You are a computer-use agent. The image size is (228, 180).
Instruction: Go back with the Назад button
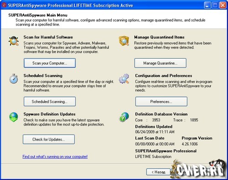tap(158, 172)
